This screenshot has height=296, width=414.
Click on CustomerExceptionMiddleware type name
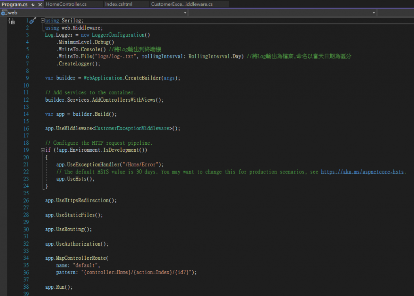(132, 129)
